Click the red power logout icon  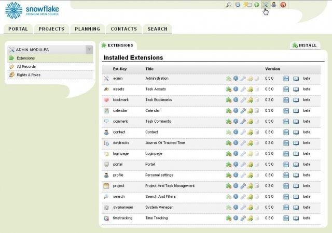click(283, 5)
